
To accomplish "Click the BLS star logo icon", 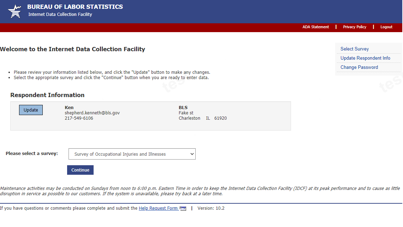I will (15, 11).
